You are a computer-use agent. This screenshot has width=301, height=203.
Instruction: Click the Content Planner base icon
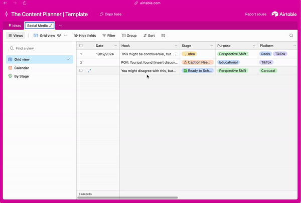pos(6,14)
